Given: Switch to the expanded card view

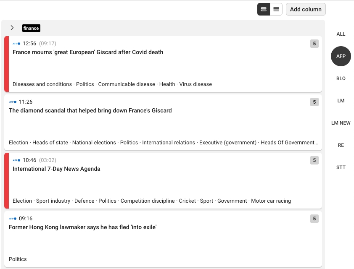Looking at the screenshot, I should point(264,9).
